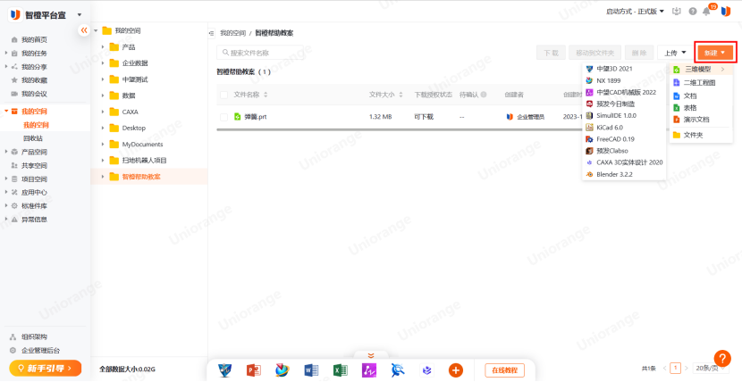Focus the 搜索文件名称 search field

point(260,53)
